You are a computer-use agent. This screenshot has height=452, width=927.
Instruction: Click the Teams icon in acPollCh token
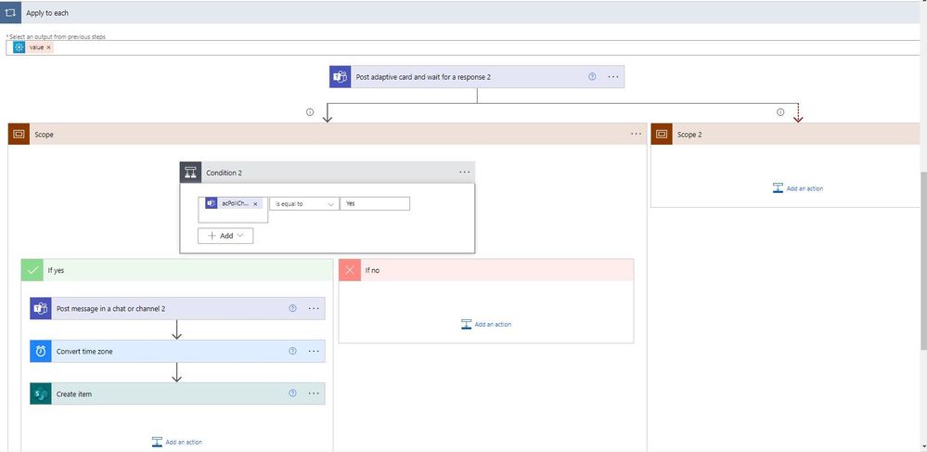point(211,203)
